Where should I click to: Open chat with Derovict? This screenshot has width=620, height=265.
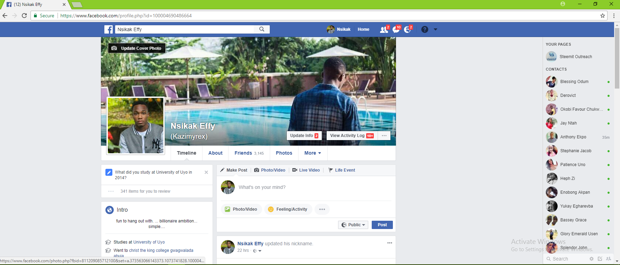tap(578, 95)
